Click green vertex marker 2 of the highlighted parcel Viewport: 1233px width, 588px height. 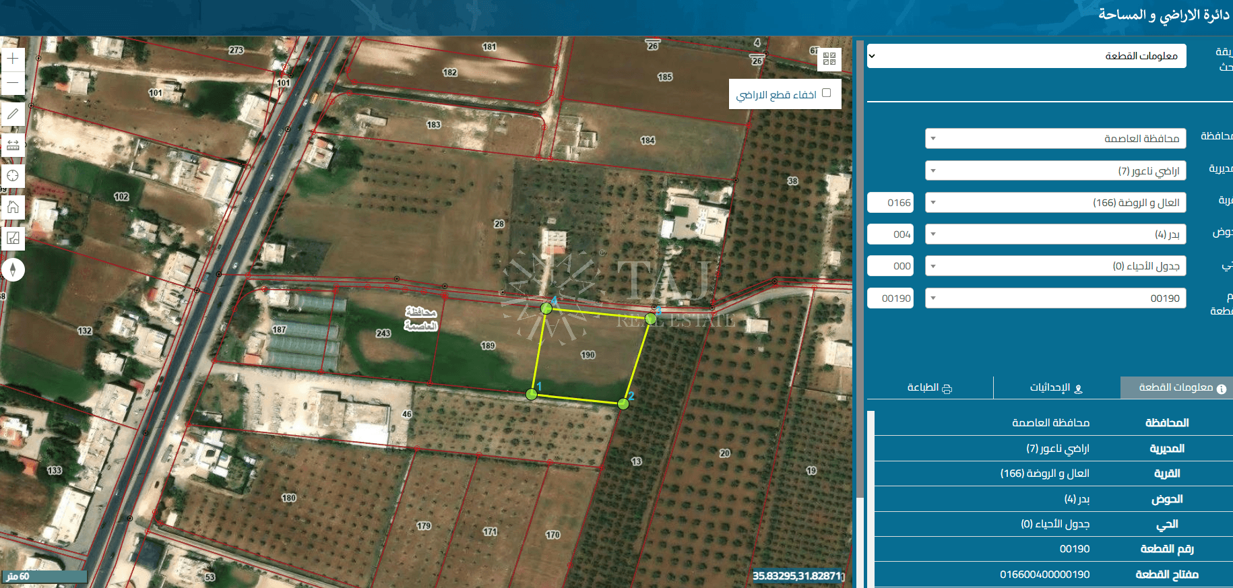(623, 403)
